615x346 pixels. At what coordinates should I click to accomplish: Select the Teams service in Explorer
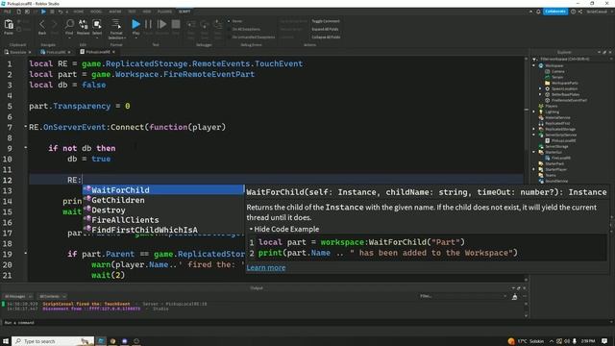point(550,175)
